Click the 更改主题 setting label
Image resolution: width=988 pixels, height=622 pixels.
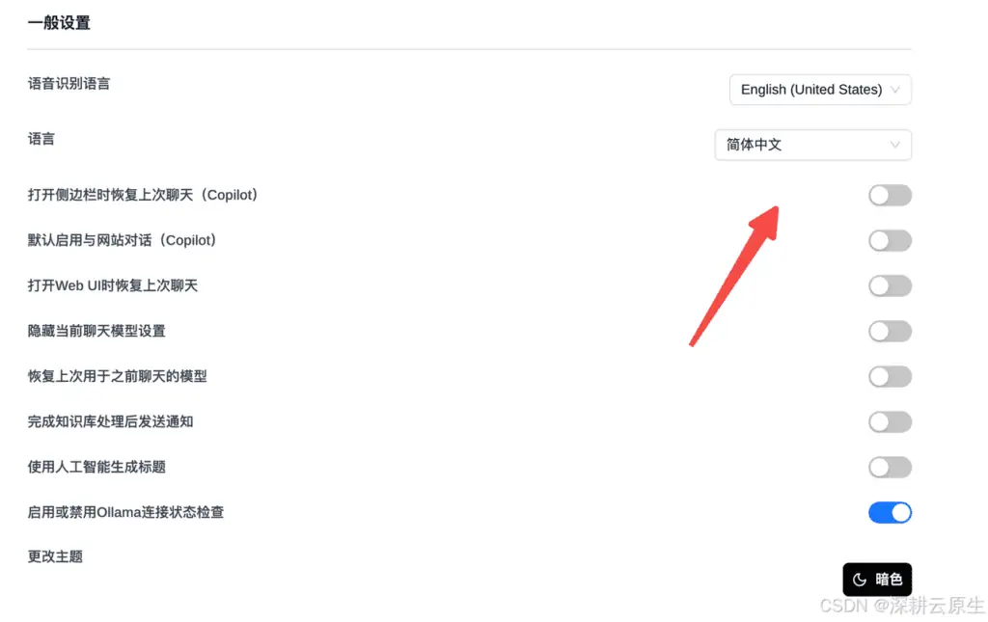coord(54,555)
